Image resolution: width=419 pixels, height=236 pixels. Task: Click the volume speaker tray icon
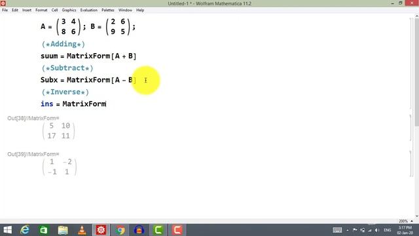coord(377,230)
